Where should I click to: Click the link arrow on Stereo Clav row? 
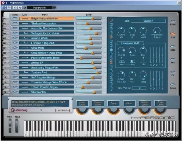(x=25, y=92)
